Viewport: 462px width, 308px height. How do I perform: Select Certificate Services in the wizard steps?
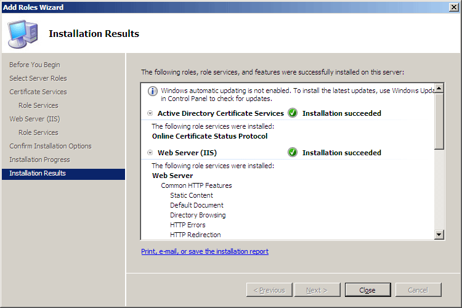click(38, 92)
